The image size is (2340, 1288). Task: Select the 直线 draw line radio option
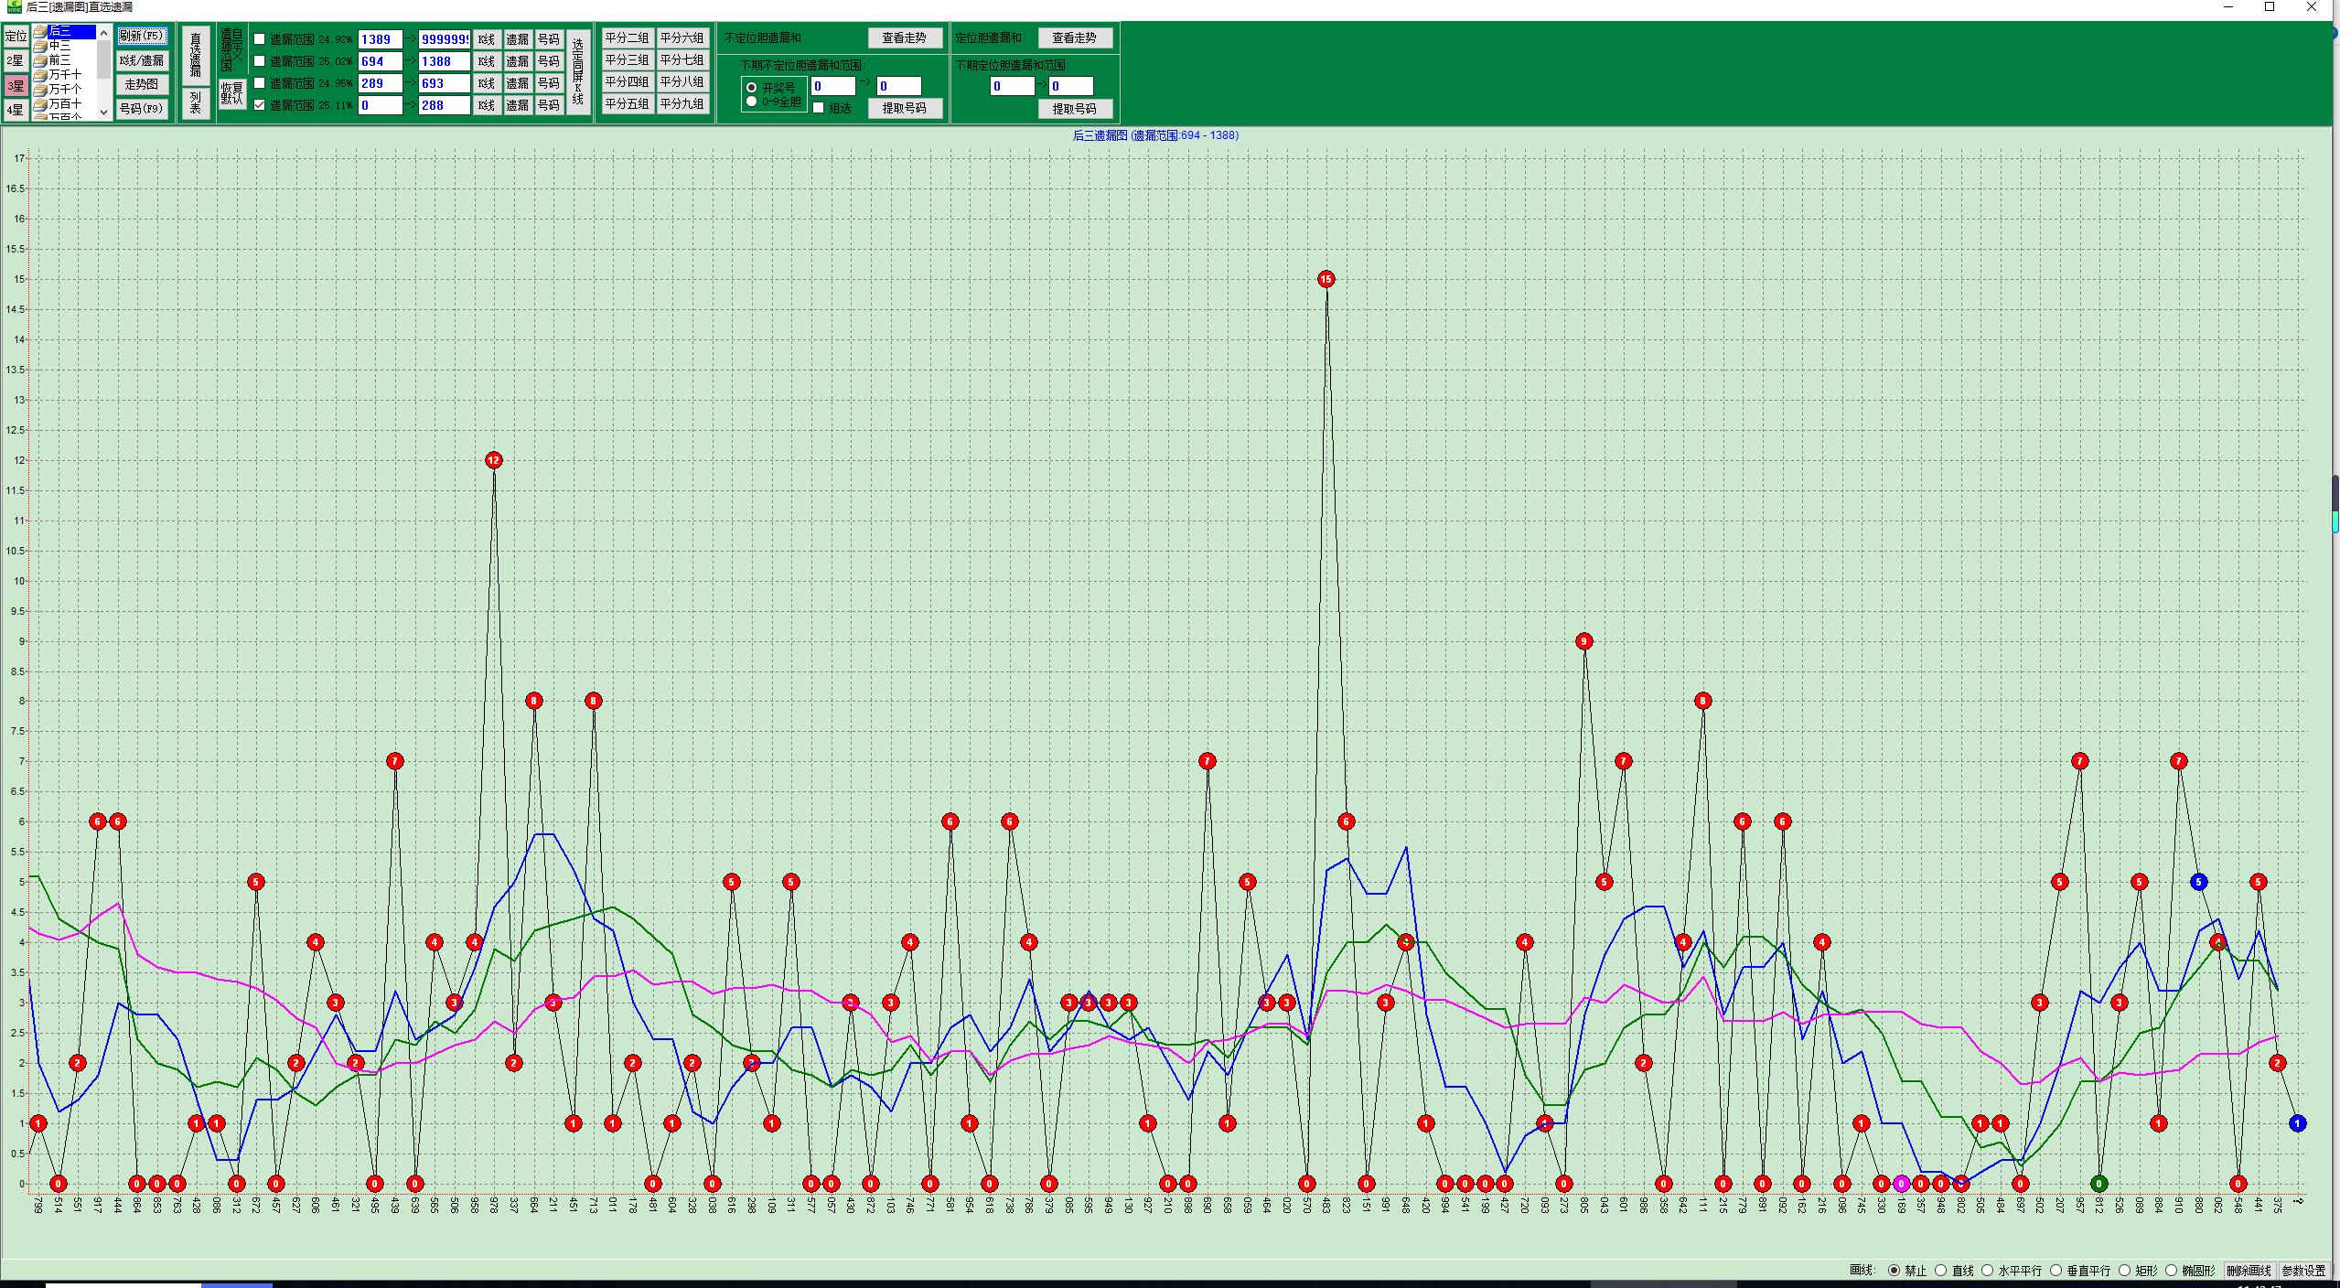tap(1941, 1271)
